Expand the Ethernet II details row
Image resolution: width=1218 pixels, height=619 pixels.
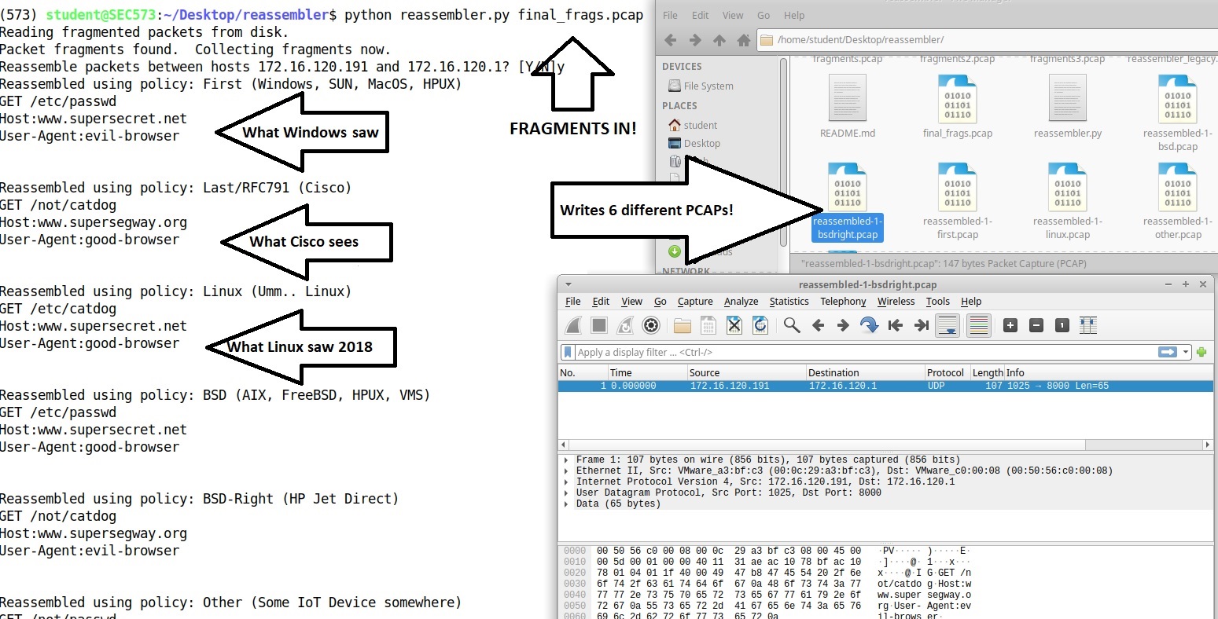tap(566, 471)
